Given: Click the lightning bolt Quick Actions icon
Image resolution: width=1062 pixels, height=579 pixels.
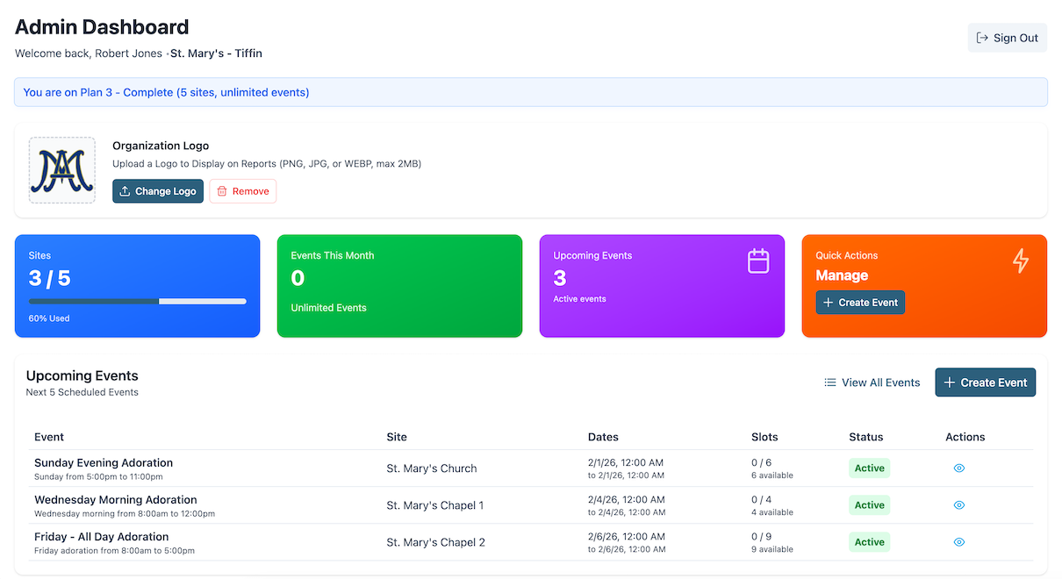Looking at the screenshot, I should click(x=1020, y=261).
